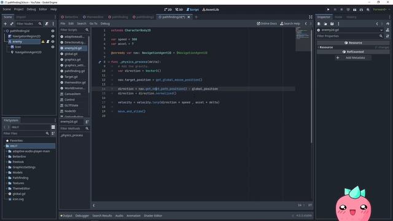
Task: Toggle visibility of pathfinding2d node
Action: [53, 31]
